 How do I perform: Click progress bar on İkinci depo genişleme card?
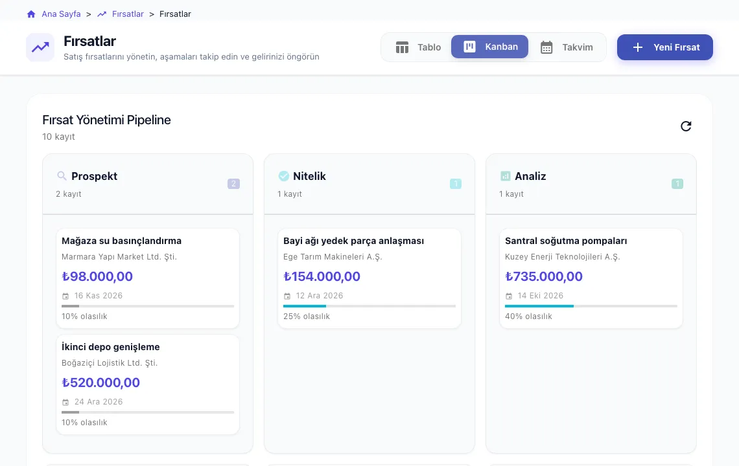(148, 412)
